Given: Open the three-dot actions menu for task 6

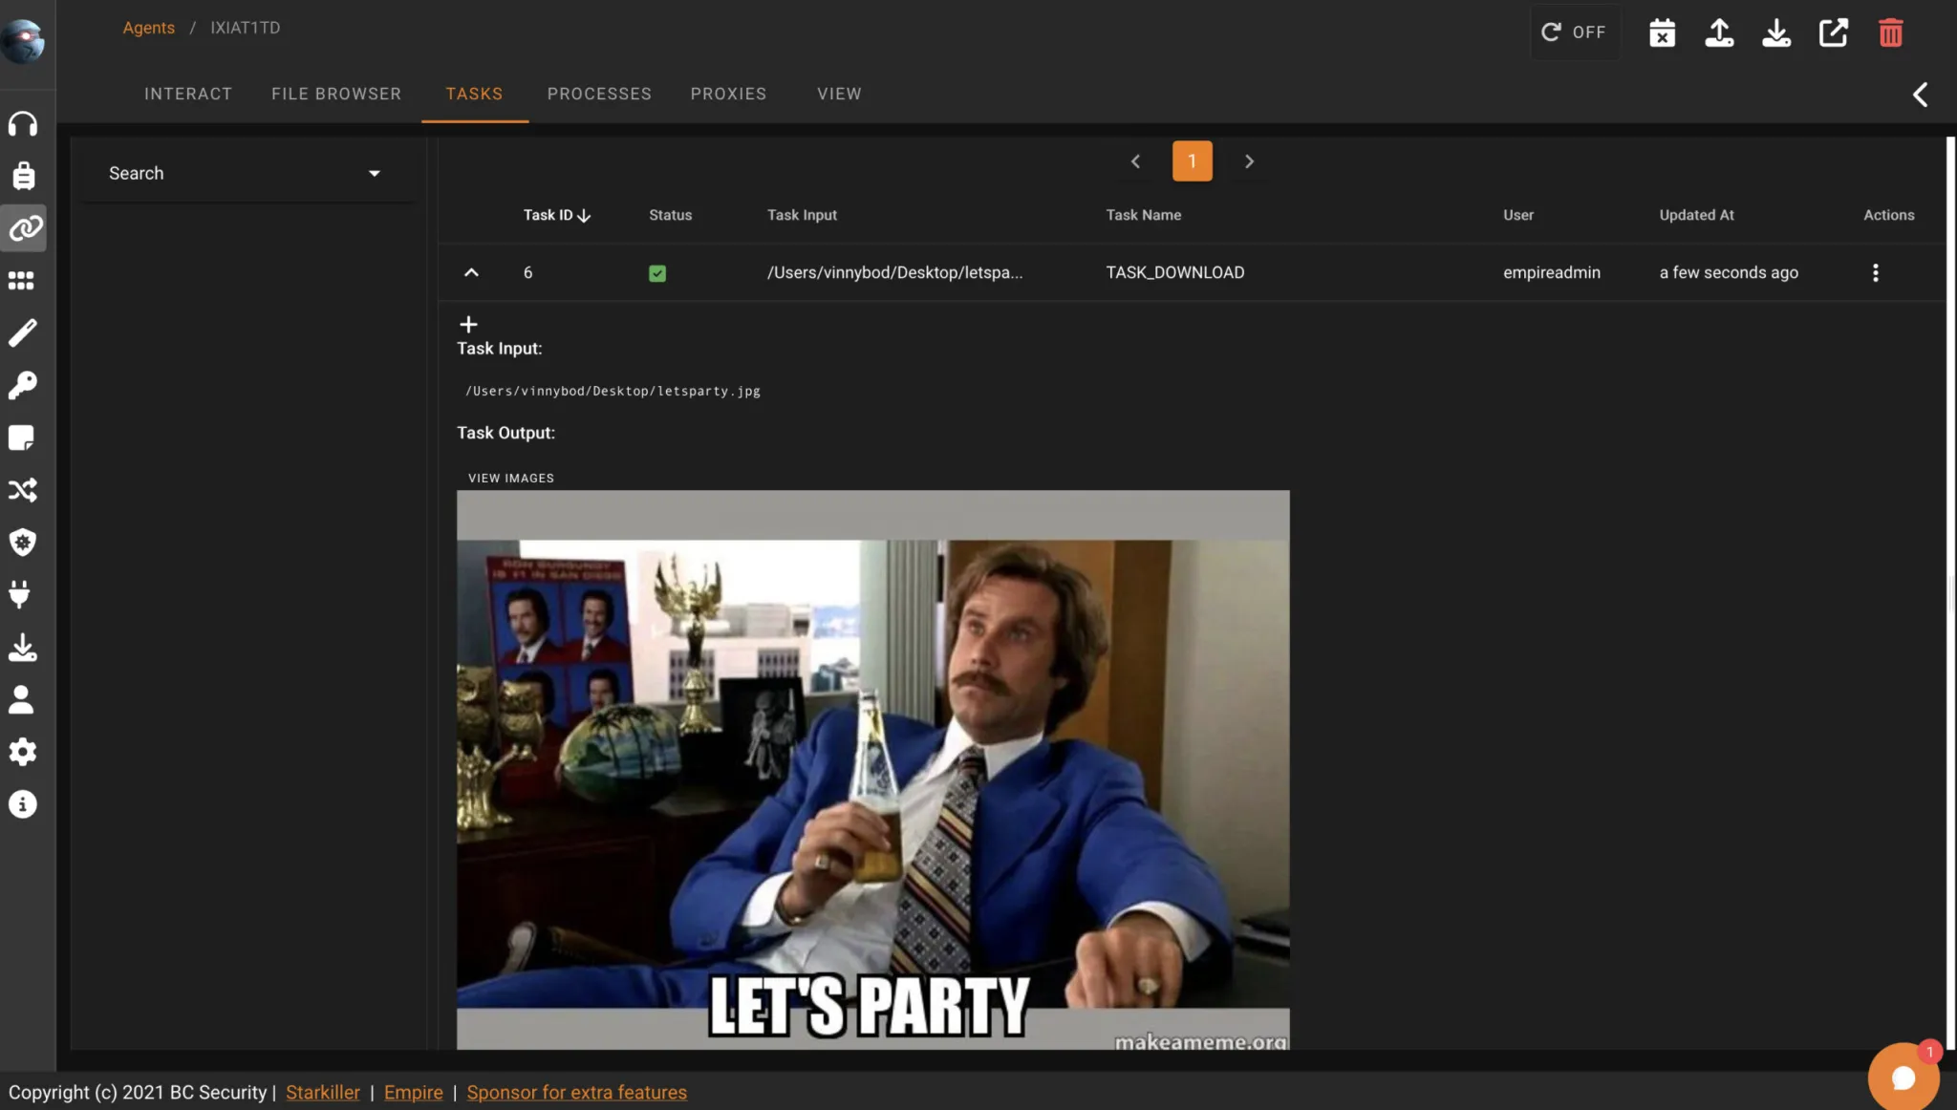Looking at the screenshot, I should click(1875, 273).
